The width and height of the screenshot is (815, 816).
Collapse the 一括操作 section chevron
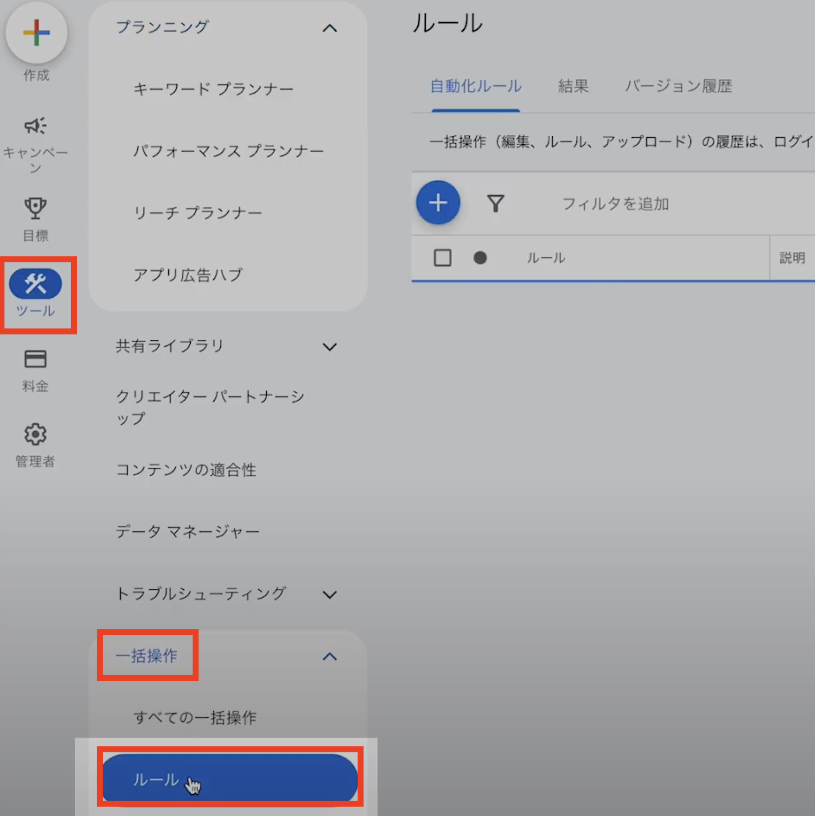click(329, 656)
